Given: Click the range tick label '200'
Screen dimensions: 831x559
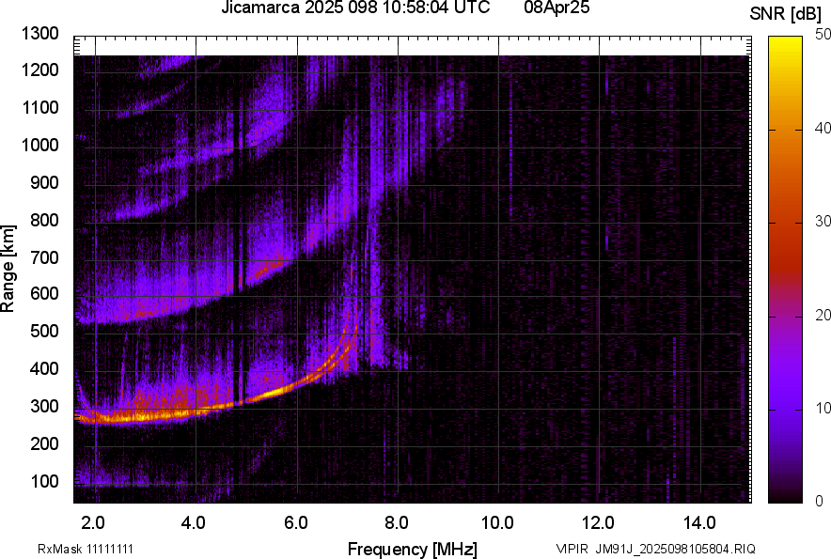Looking at the screenshot, I should [x=44, y=443].
